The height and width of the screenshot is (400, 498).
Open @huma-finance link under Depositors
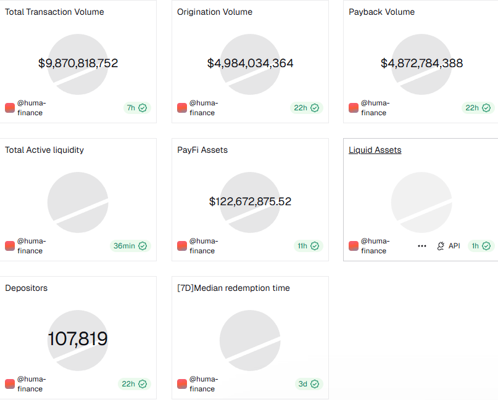click(x=31, y=384)
